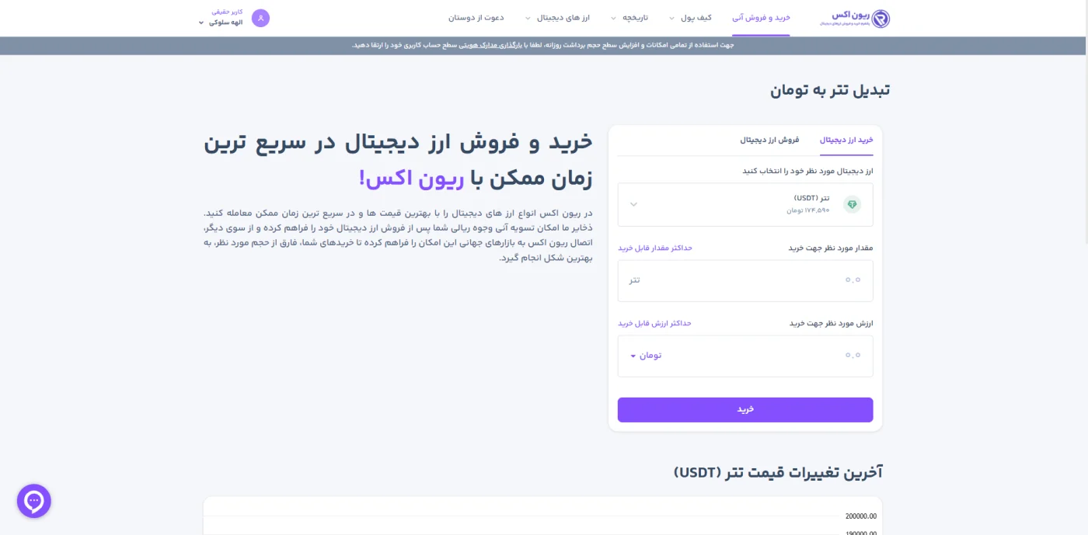Click the تبدیل تتر به تومان heading

[830, 90]
